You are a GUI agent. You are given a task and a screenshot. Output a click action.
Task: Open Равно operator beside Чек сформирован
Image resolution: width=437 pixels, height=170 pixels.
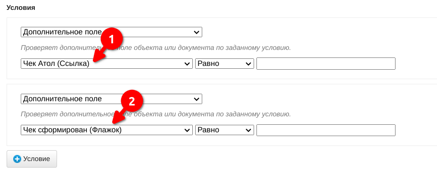click(225, 130)
